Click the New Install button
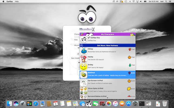 75,58
